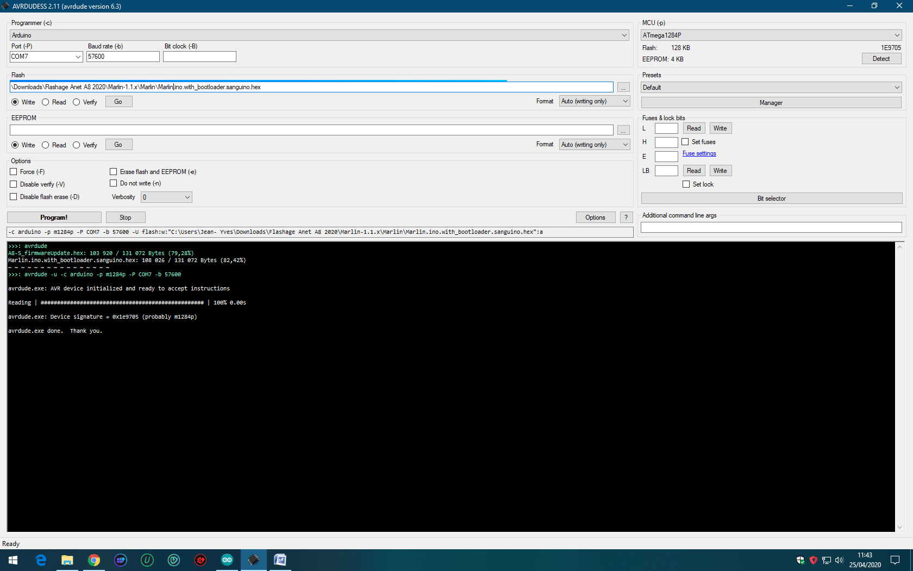
Task: Expand the Programmer dropdown showing Arduino
Action: click(320, 35)
